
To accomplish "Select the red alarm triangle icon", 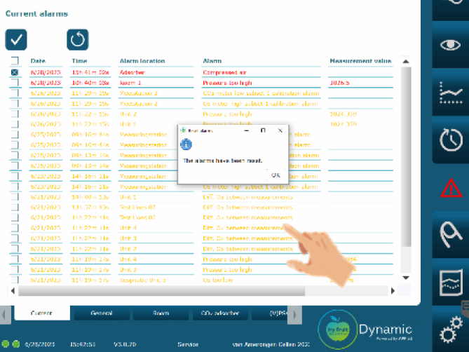I will (449, 187).
